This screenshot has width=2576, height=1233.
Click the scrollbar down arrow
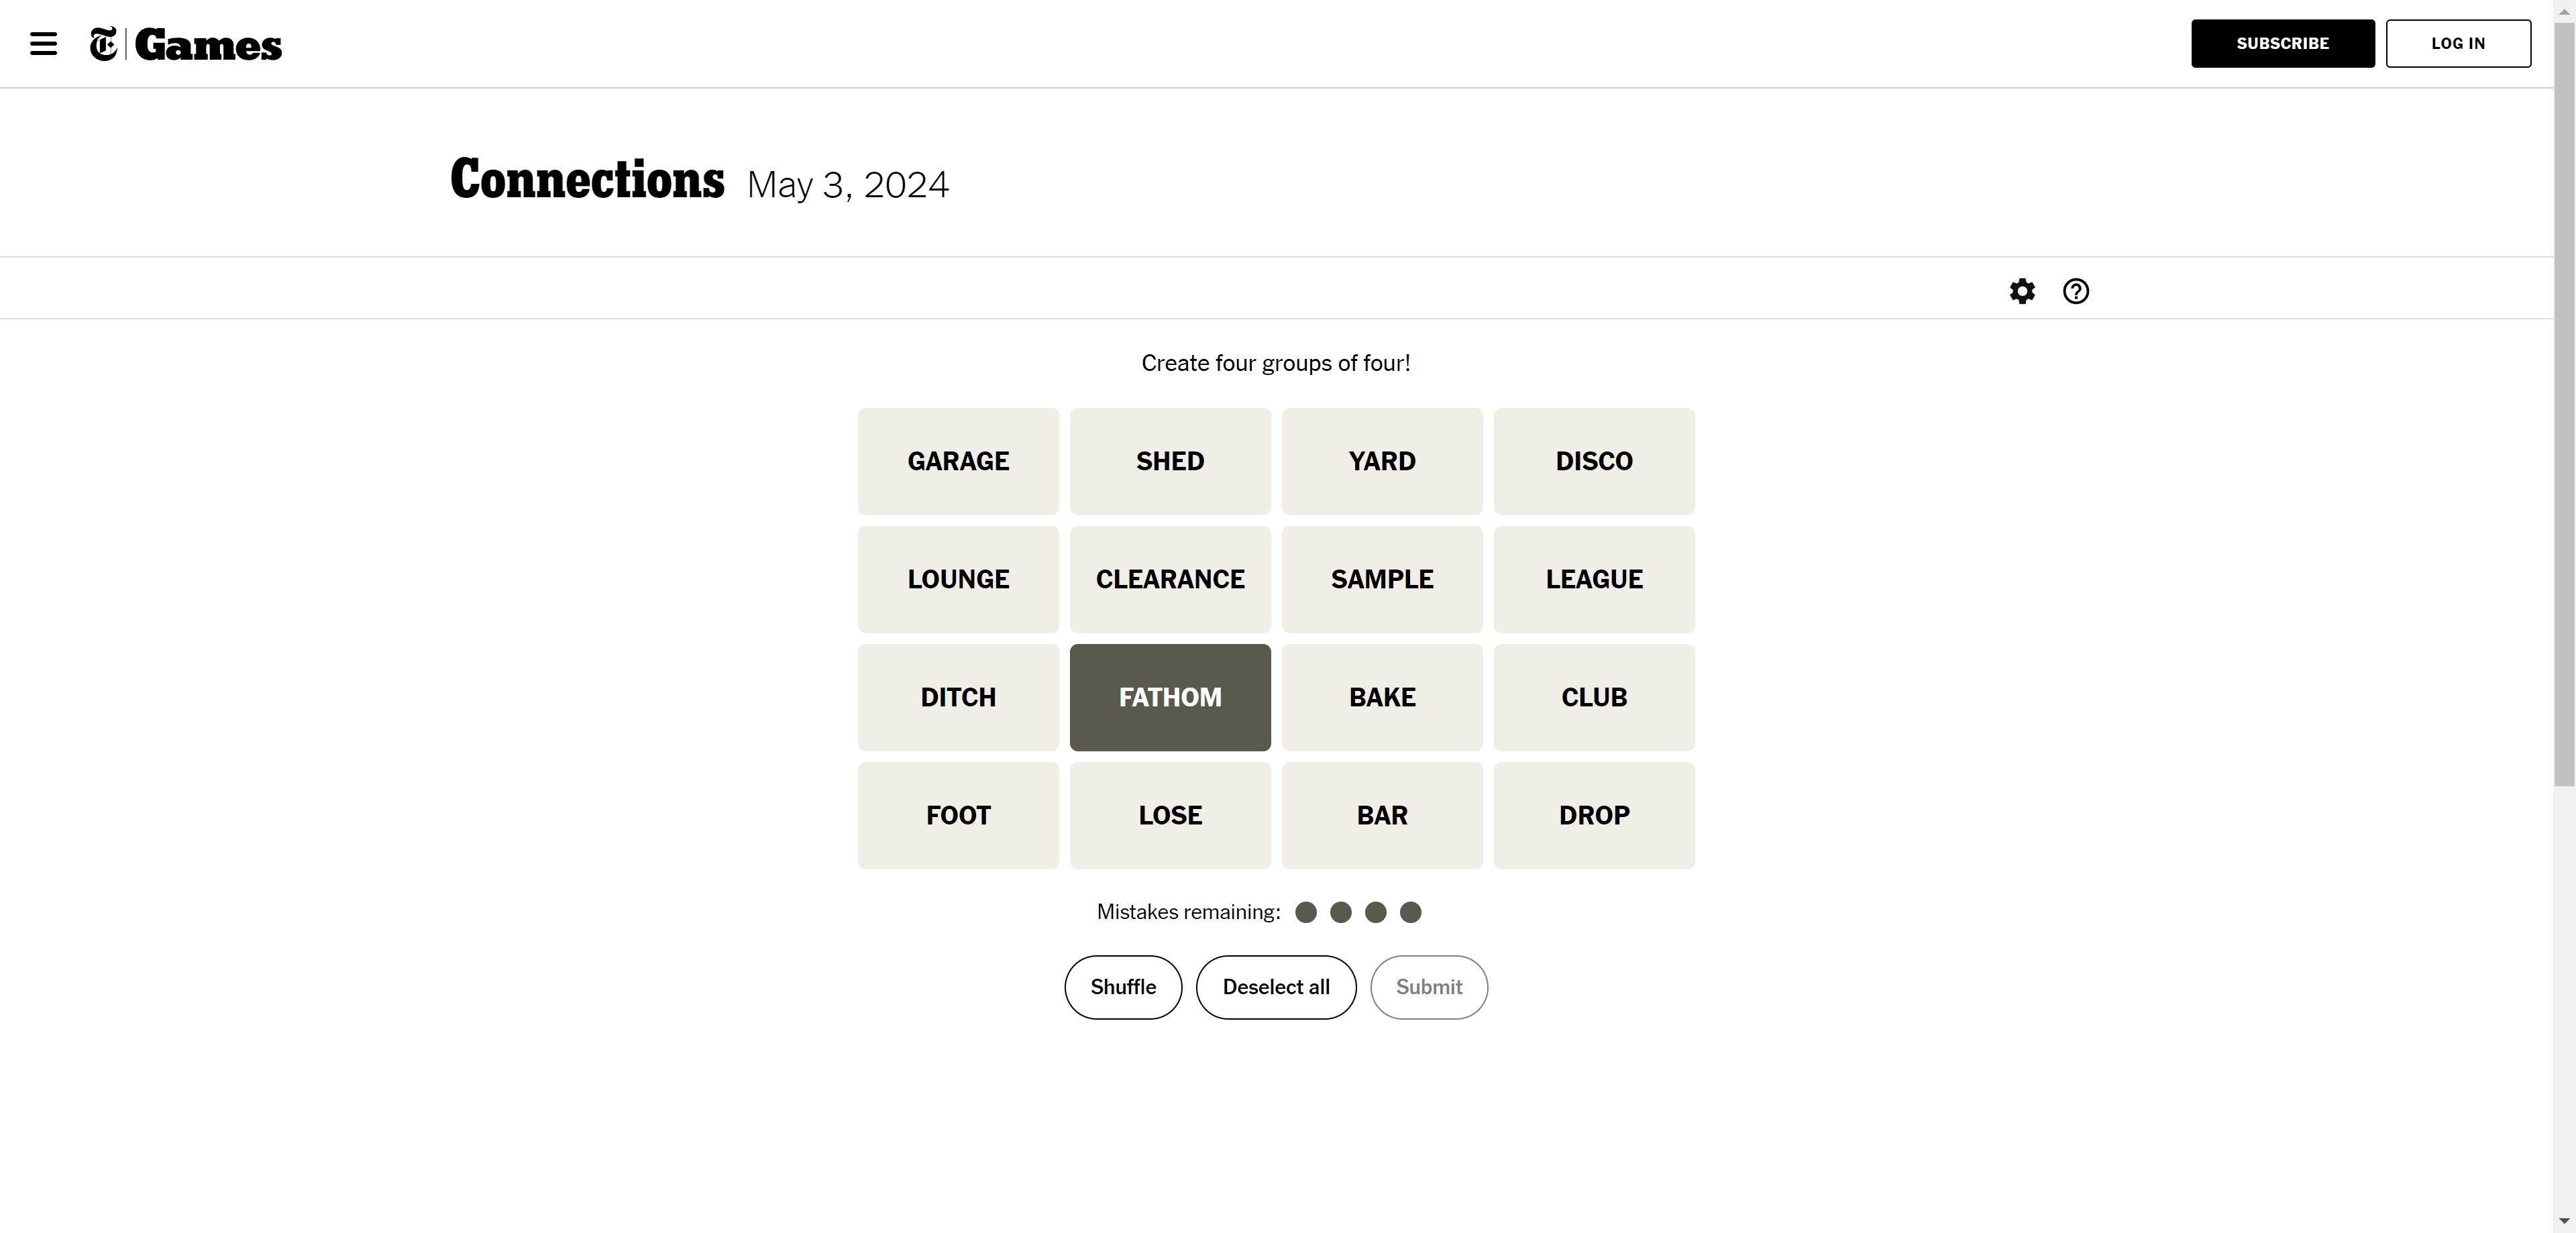click(x=2564, y=1222)
